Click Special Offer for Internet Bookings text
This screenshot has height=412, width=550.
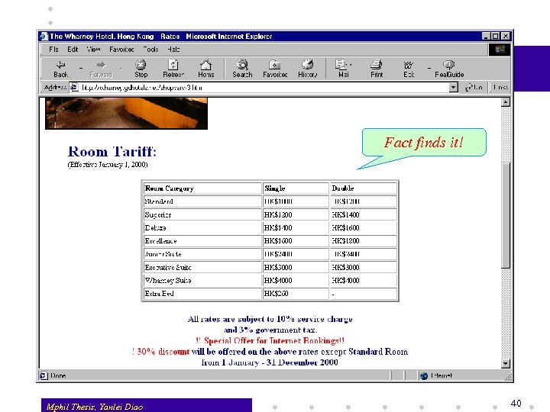tap(270, 340)
